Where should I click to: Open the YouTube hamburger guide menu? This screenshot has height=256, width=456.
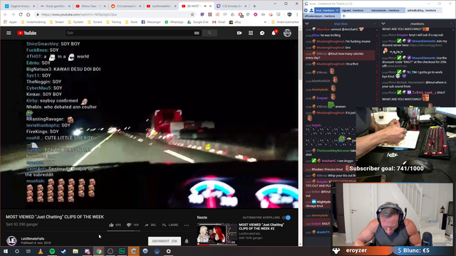pos(9,33)
